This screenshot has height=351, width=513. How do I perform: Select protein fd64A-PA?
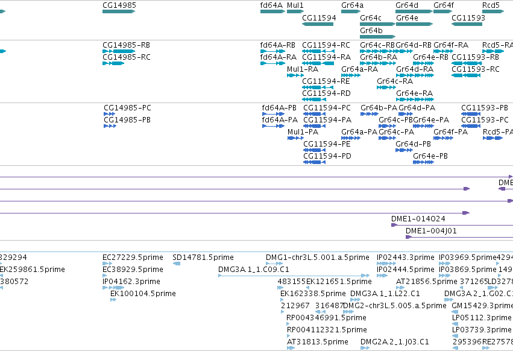click(x=273, y=126)
